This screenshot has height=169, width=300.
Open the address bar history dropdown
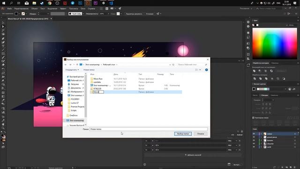[x=170, y=65]
